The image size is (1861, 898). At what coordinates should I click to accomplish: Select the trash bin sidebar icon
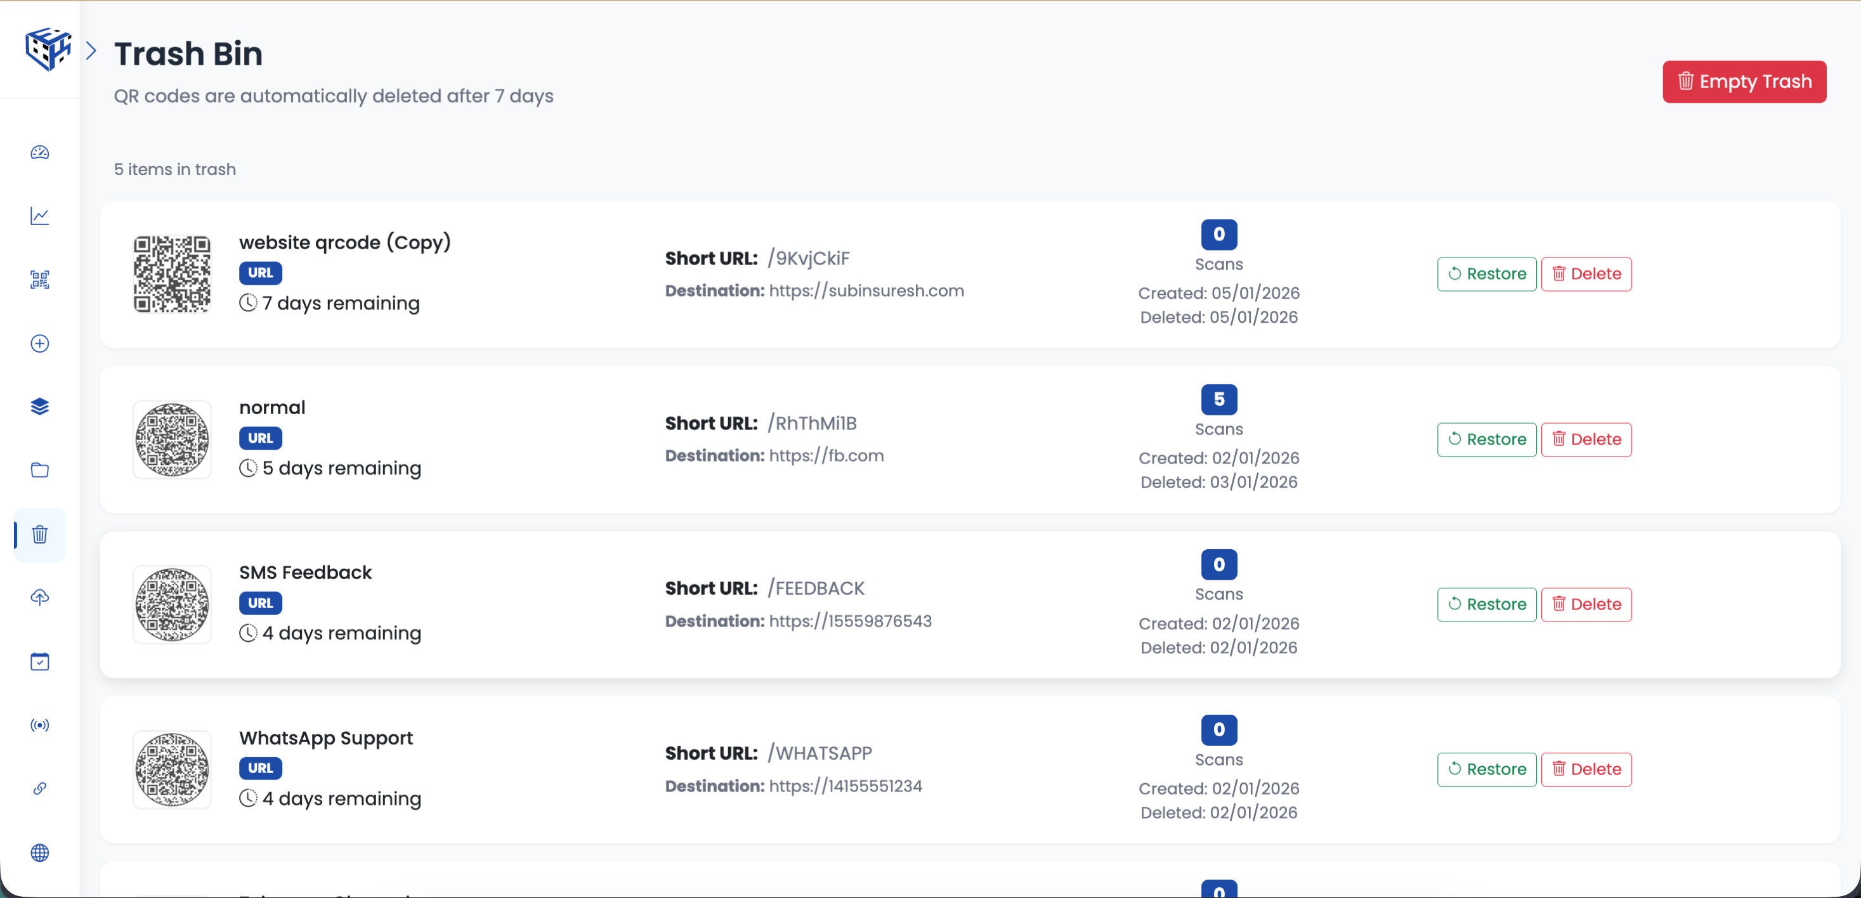pos(40,535)
